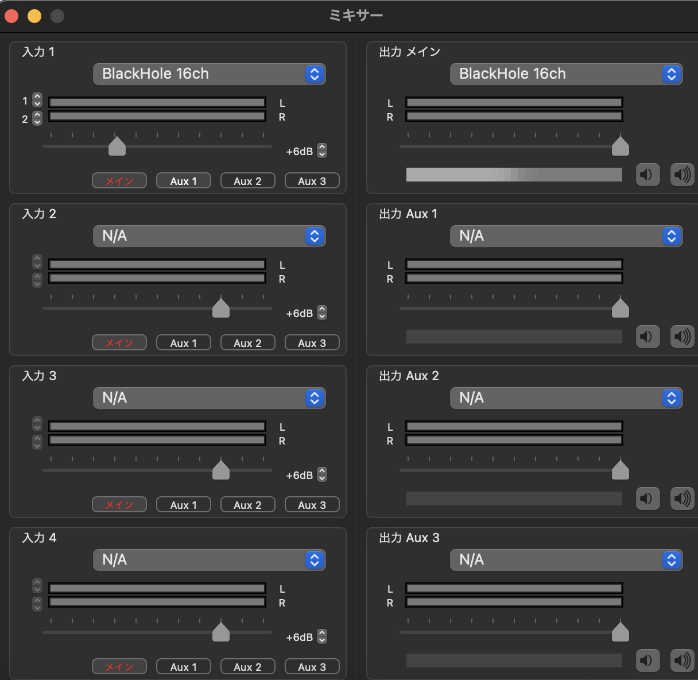Click channel 1 stepper in 入力 1
The height and width of the screenshot is (680, 698).
coord(37,101)
